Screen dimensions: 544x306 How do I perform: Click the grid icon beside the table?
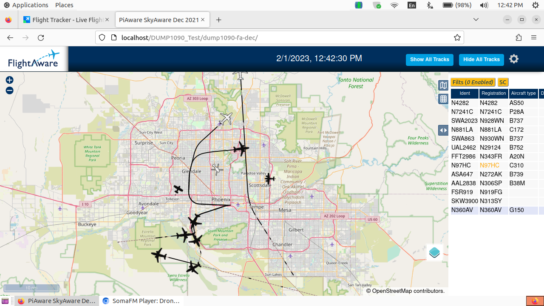point(443,99)
